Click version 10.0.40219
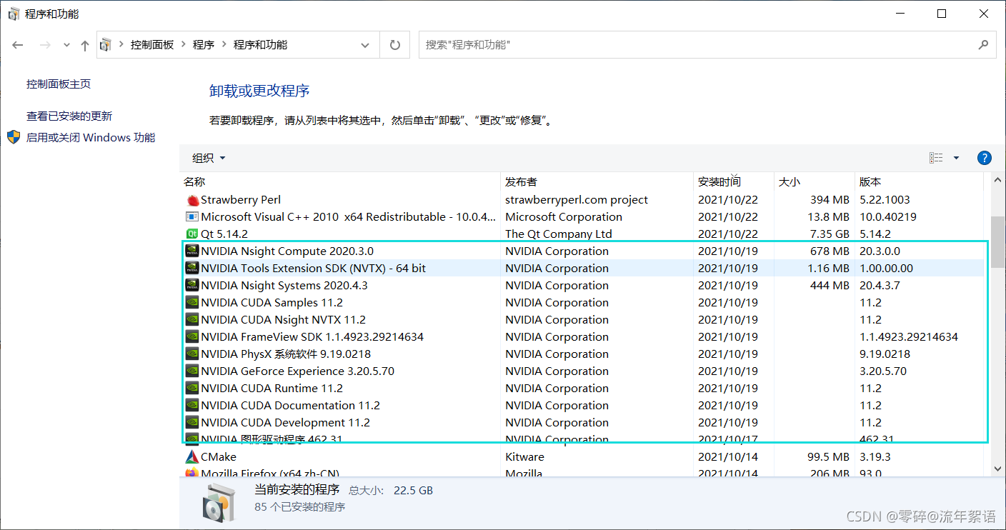Viewport: 1006px width, 530px height. pos(888,217)
